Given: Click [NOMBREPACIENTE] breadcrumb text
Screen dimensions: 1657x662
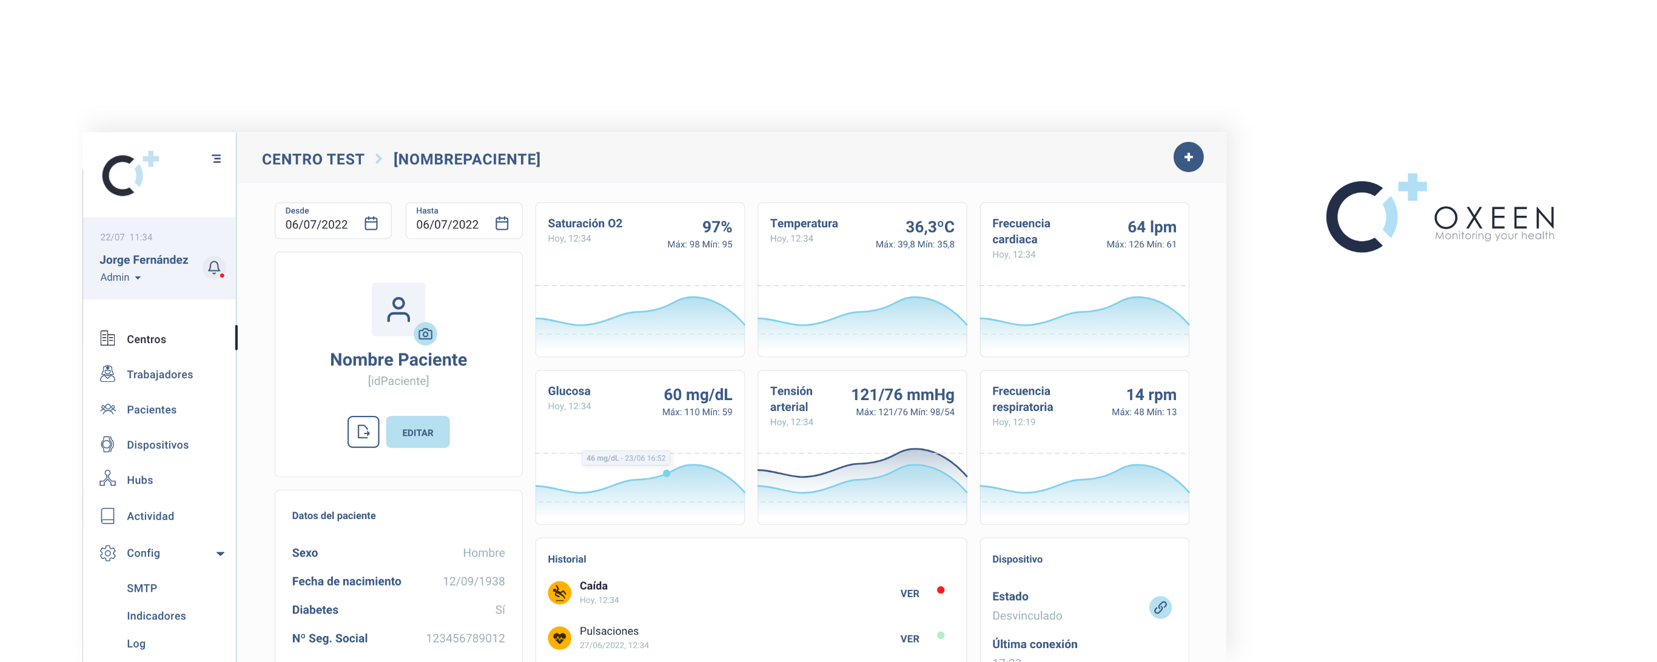Looking at the screenshot, I should [466, 159].
